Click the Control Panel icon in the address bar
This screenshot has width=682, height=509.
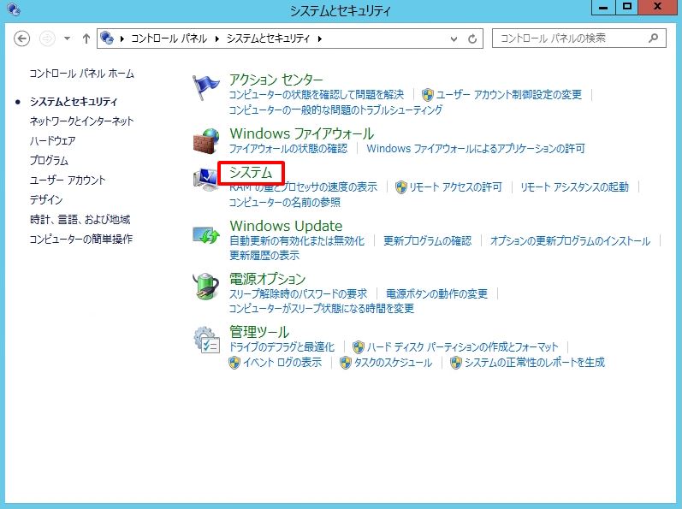(107, 38)
